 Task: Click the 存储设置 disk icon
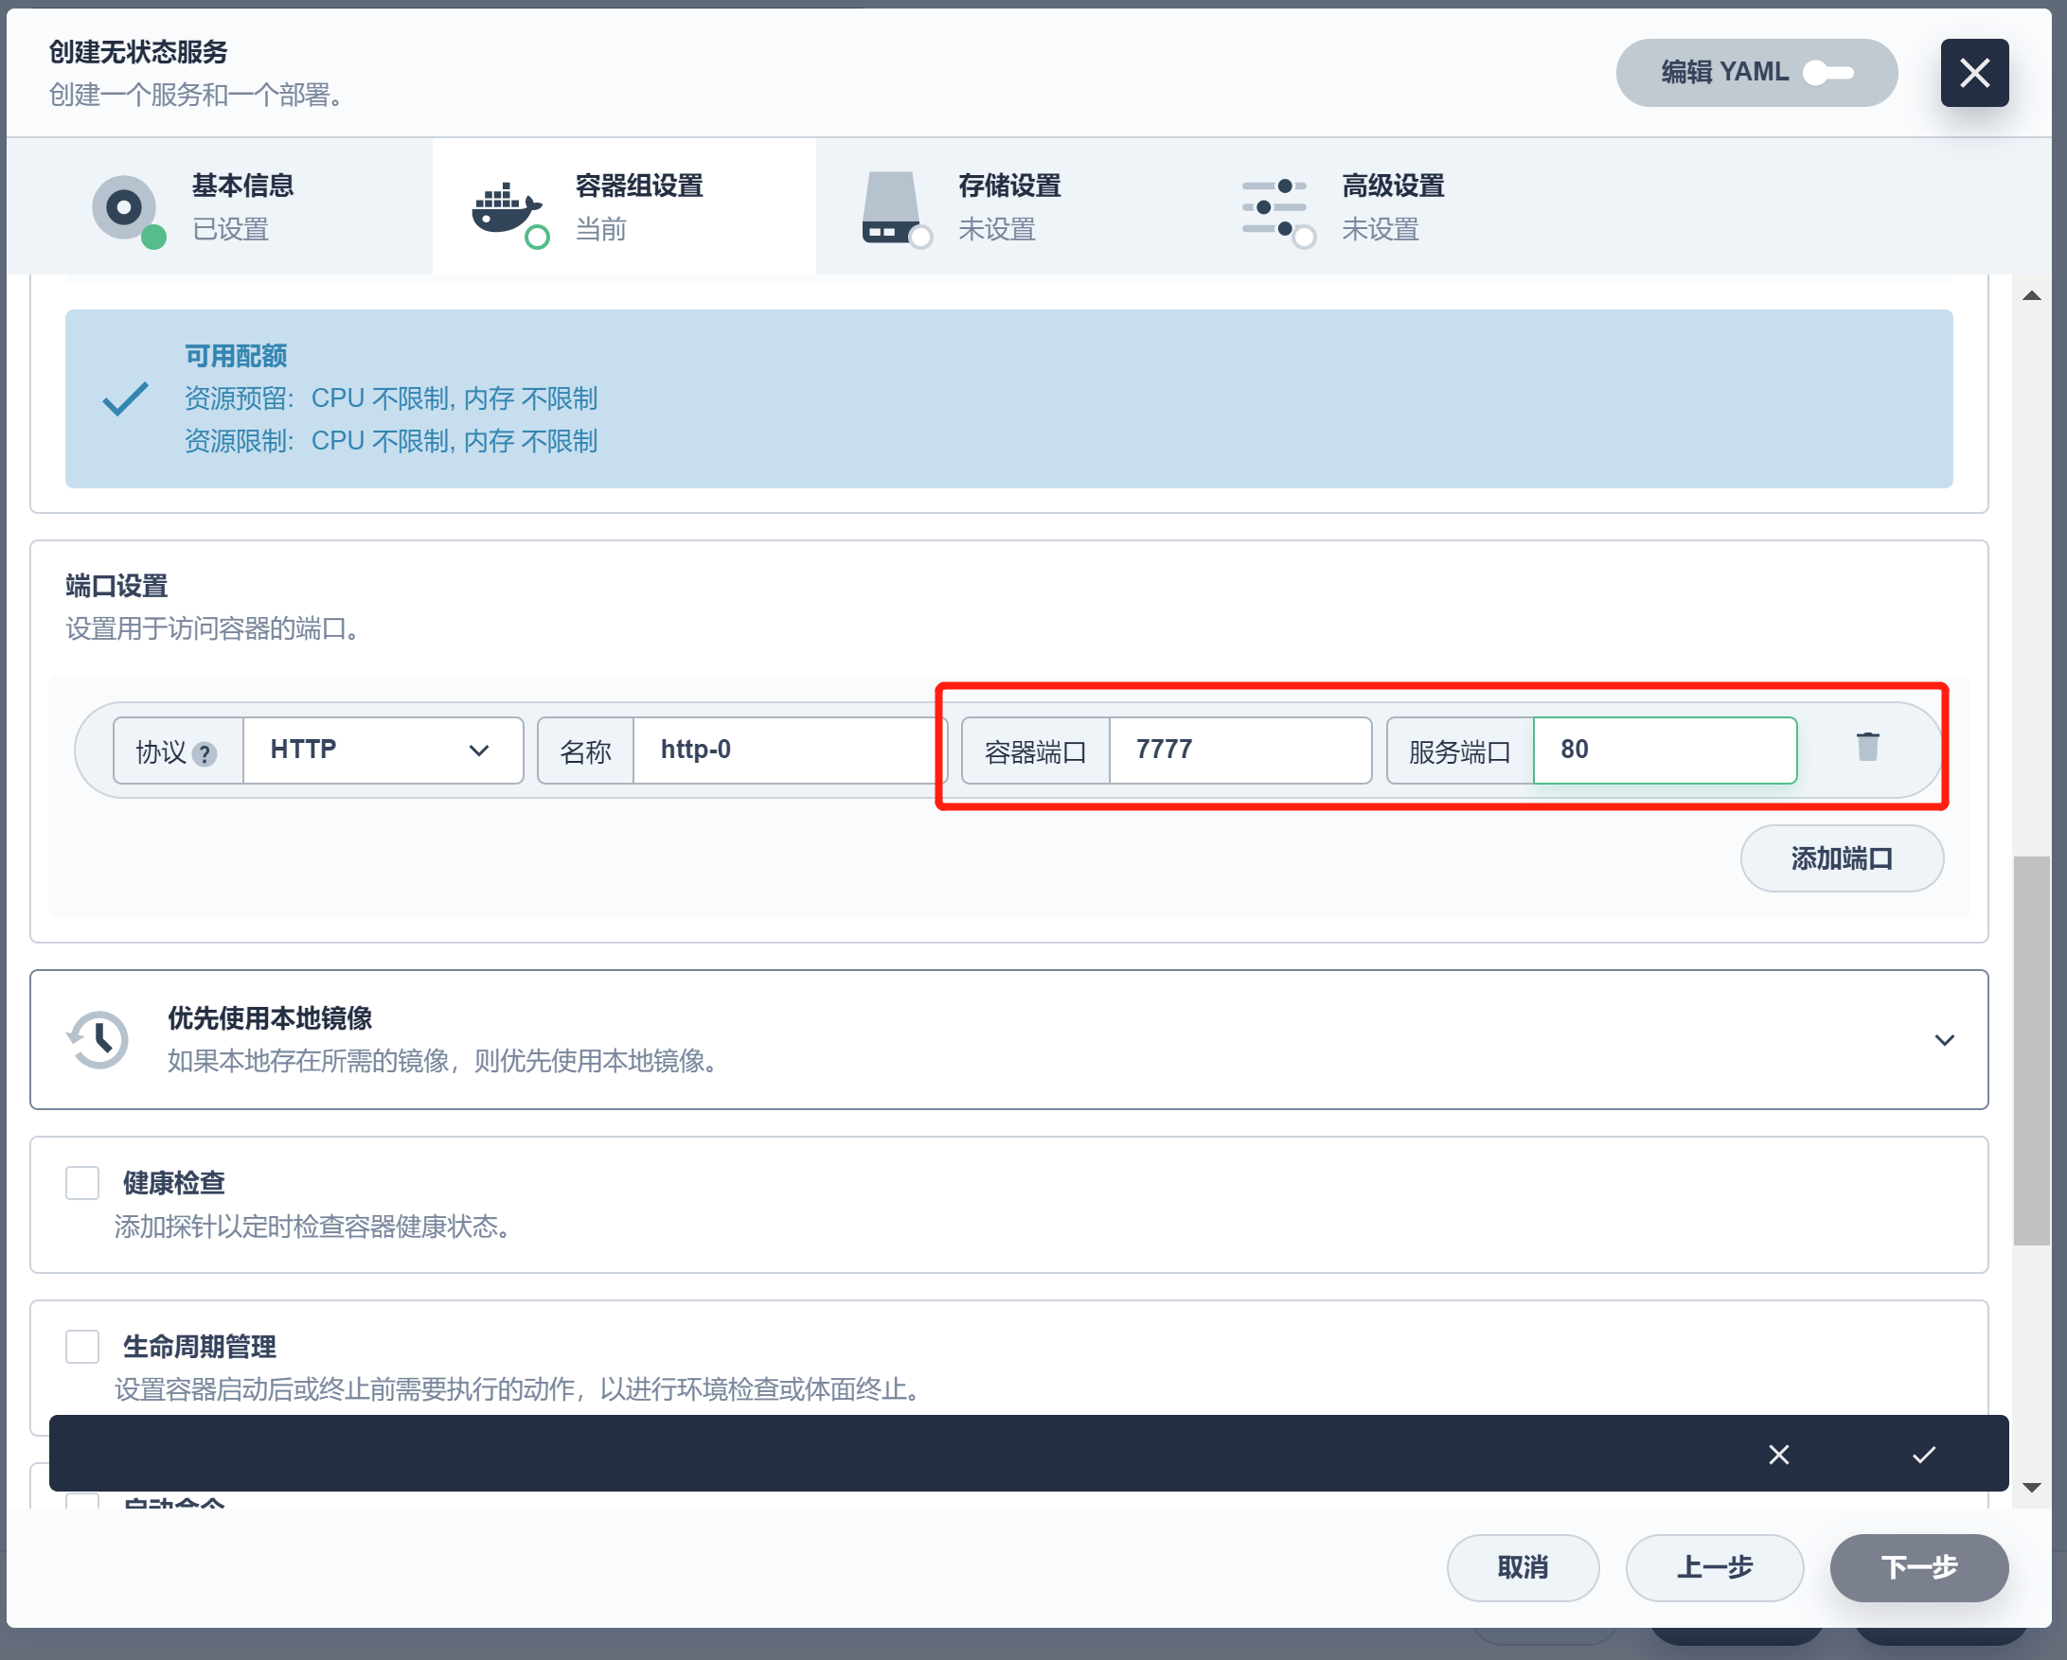click(891, 207)
